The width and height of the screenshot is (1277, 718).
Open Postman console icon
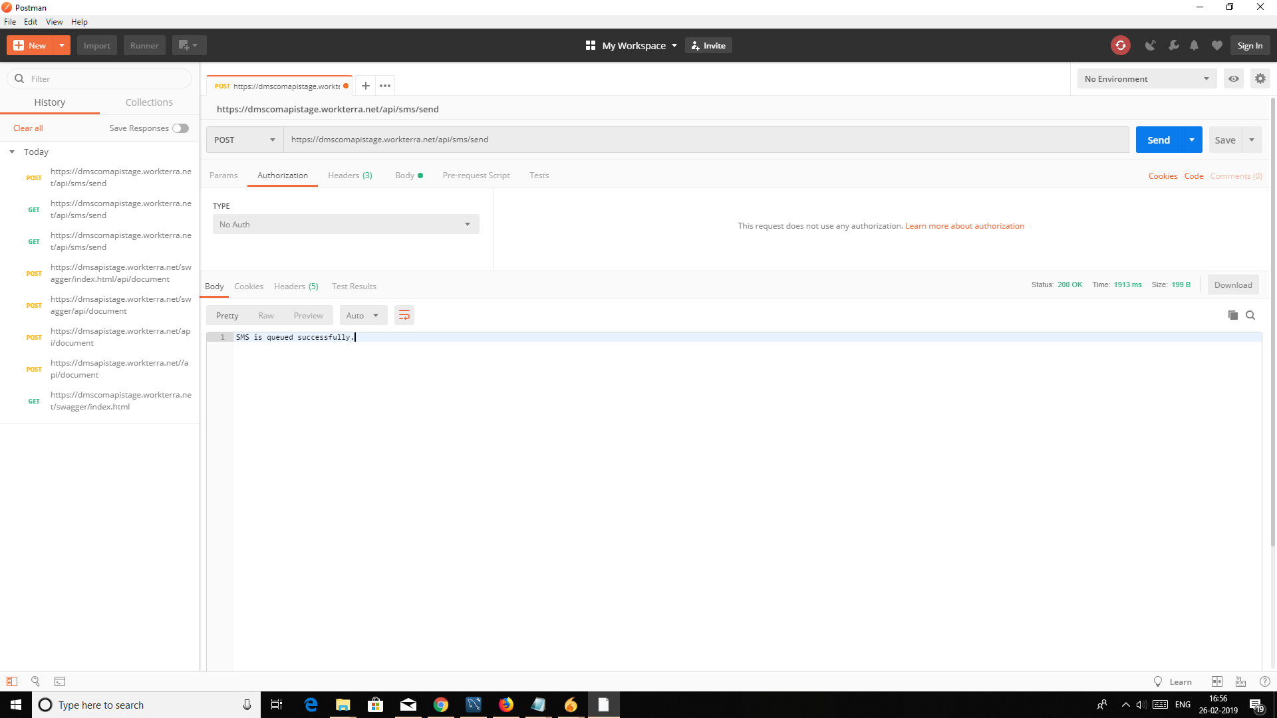click(x=60, y=681)
